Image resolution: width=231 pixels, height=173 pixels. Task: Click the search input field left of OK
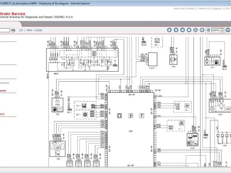5,31
